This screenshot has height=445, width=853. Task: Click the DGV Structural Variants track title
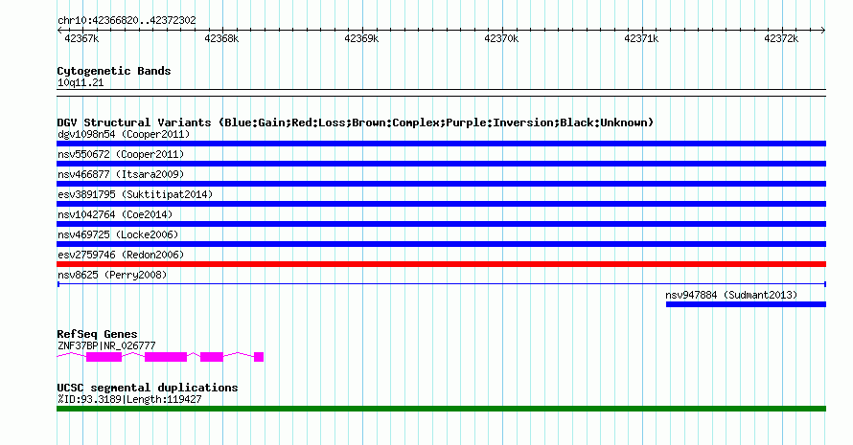(x=356, y=122)
